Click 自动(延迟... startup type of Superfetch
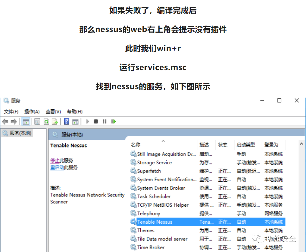 (248, 171)
